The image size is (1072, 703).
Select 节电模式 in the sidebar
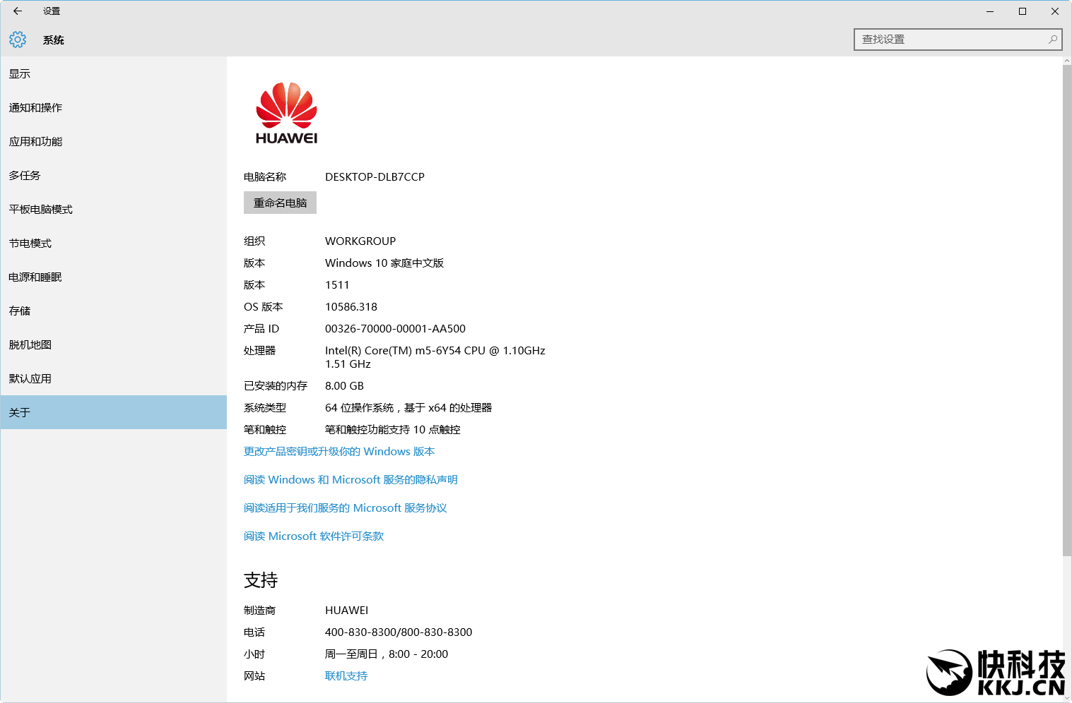[x=113, y=243]
